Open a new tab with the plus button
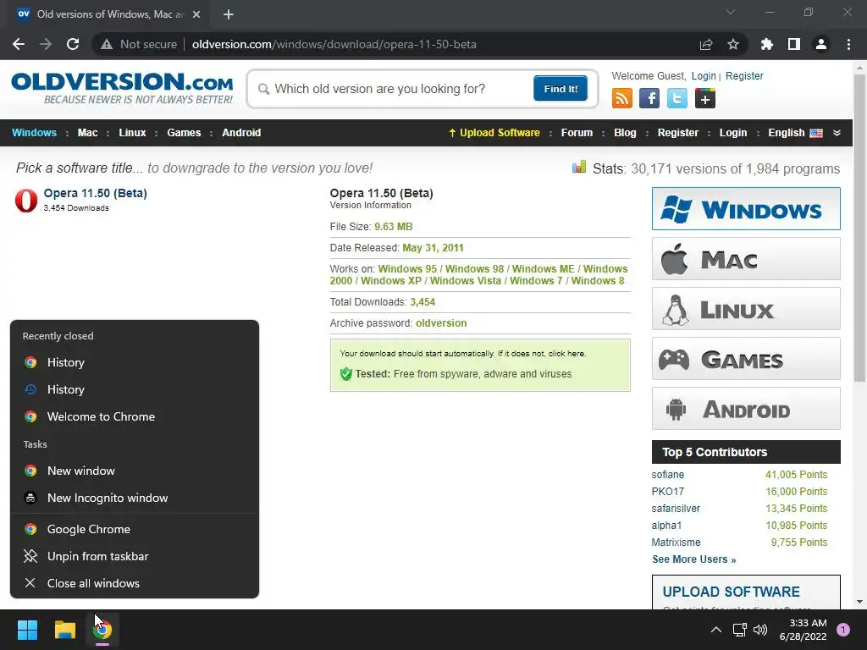This screenshot has width=867, height=650. 229,14
